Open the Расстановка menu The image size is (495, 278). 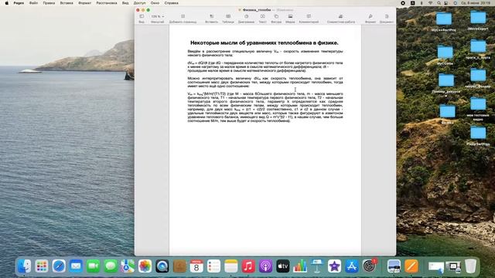pyautogui.click(x=107, y=3)
